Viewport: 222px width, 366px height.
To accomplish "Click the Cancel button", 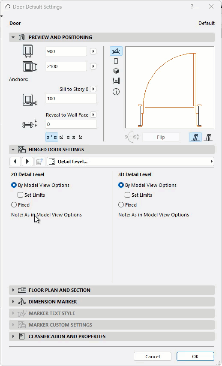I will (x=153, y=357).
